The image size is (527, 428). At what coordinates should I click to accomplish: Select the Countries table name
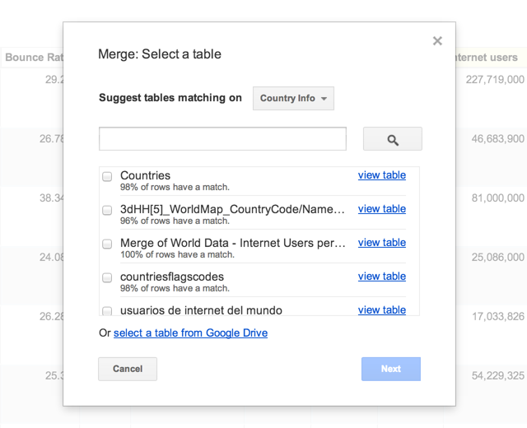(145, 175)
